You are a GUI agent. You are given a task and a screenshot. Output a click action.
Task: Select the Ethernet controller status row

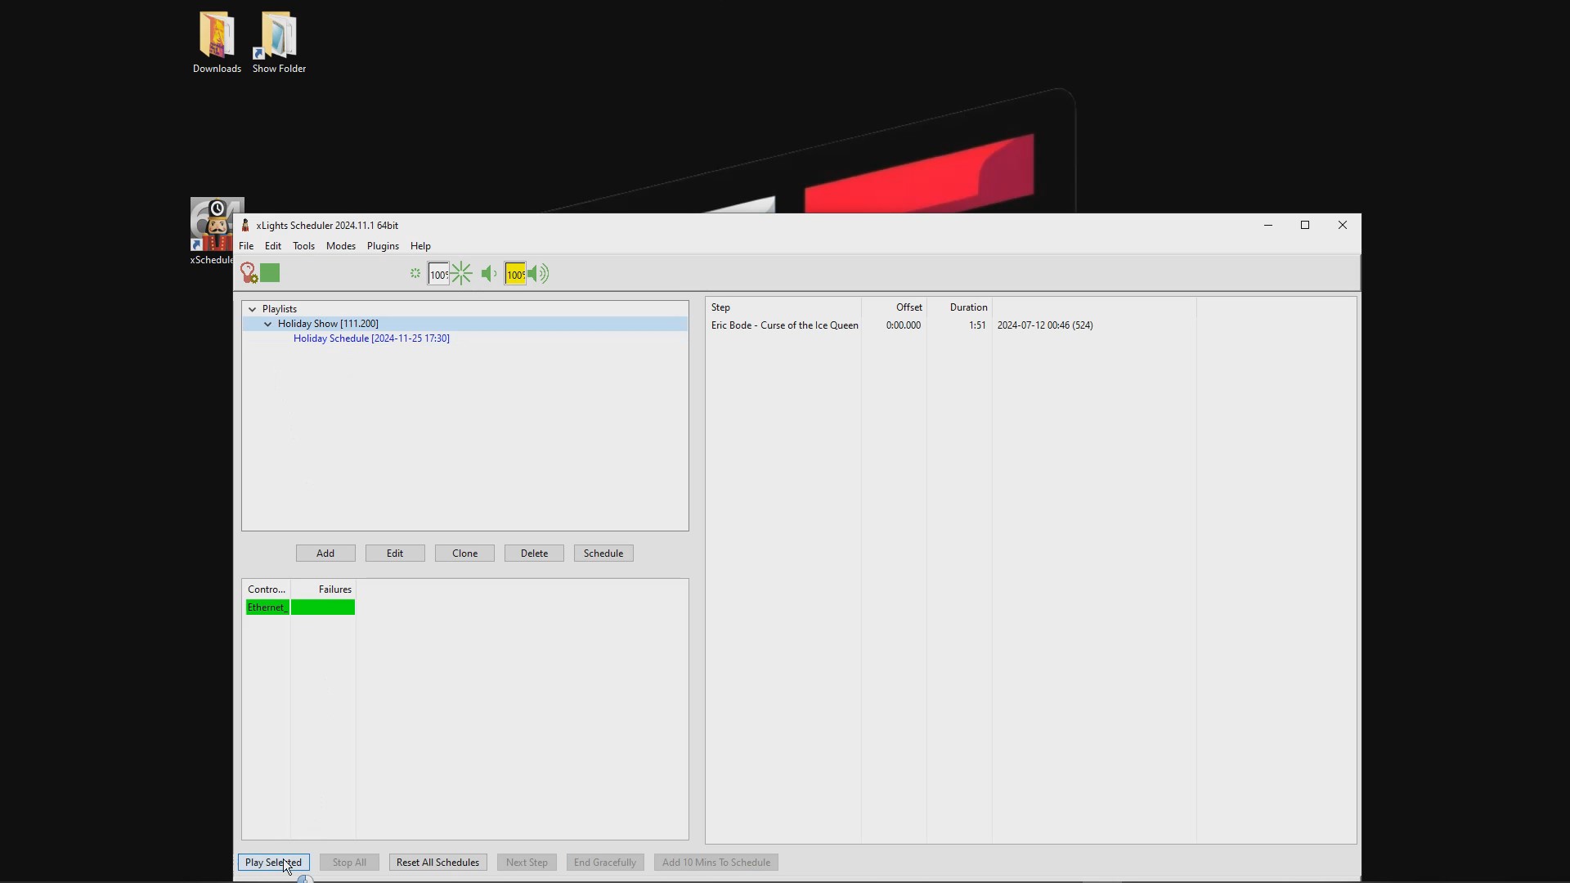pos(300,607)
